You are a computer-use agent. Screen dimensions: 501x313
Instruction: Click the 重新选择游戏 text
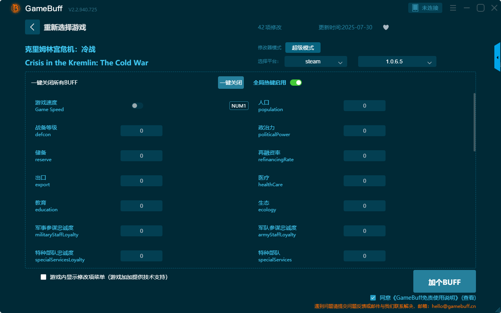pos(65,27)
